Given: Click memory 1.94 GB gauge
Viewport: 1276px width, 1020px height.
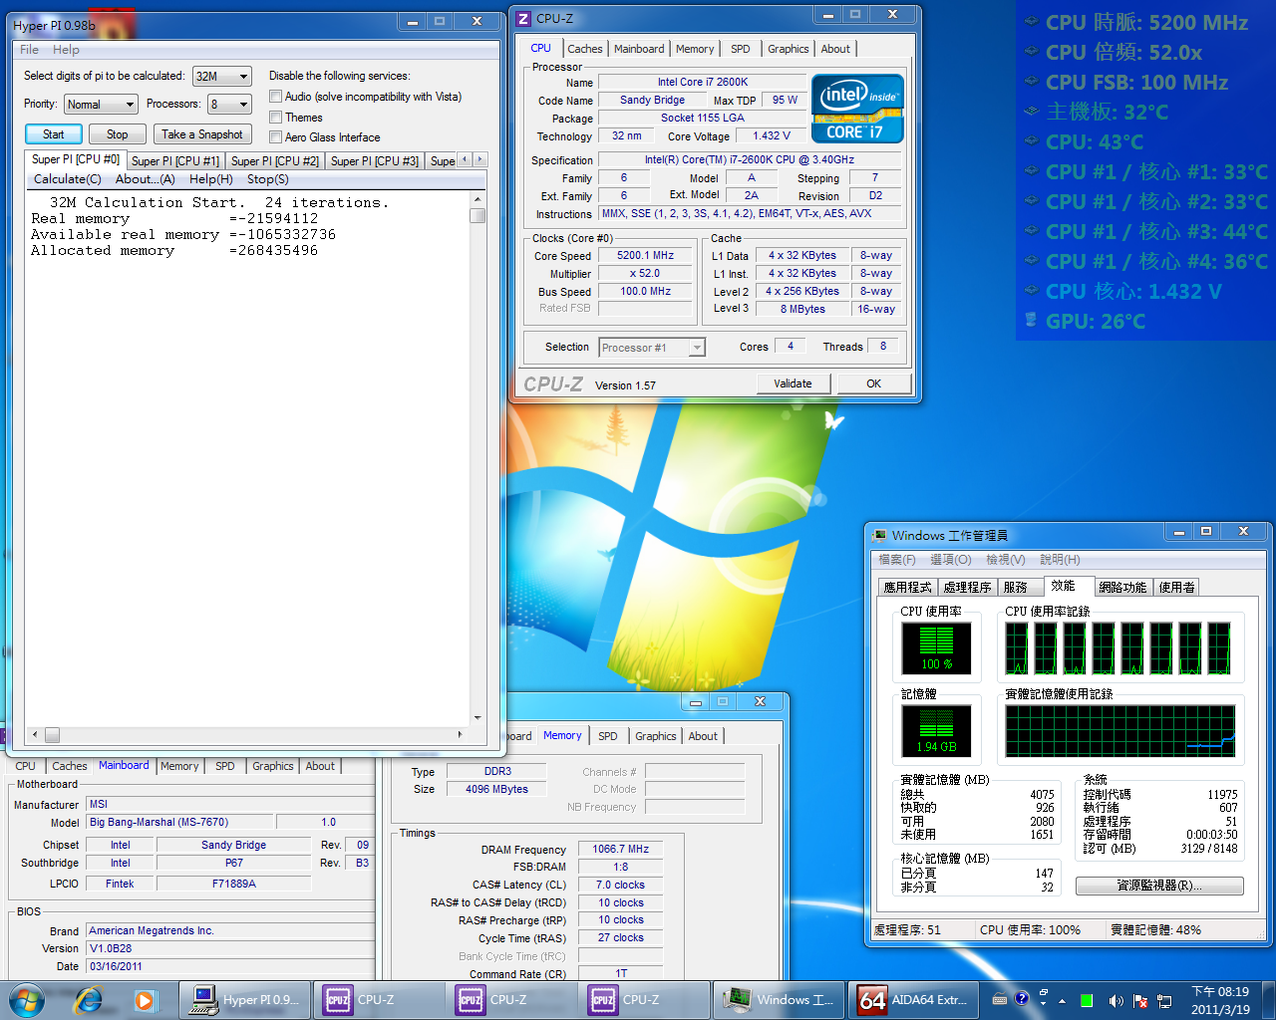Looking at the screenshot, I should click(x=936, y=731).
